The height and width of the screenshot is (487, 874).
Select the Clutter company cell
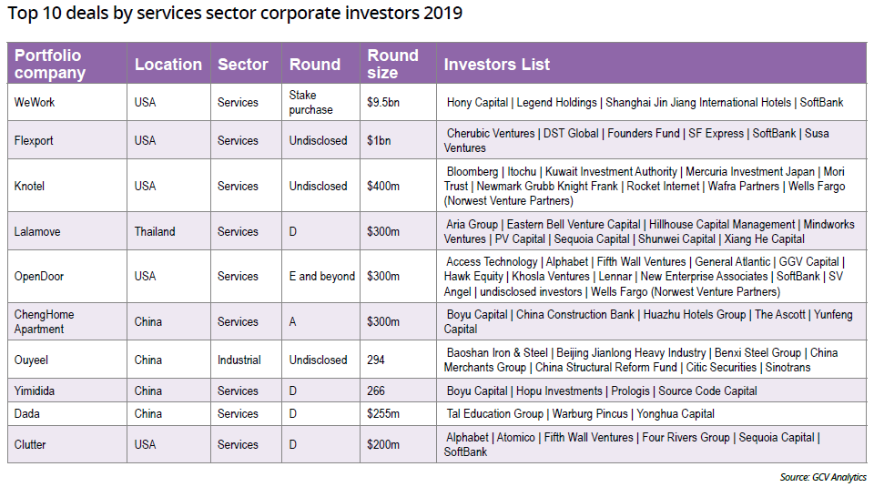coord(31,444)
